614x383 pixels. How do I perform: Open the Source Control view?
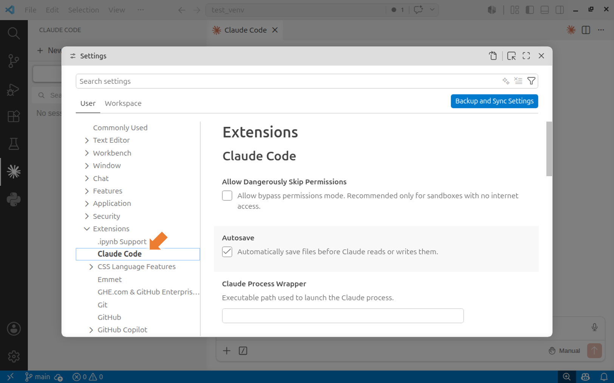(14, 61)
